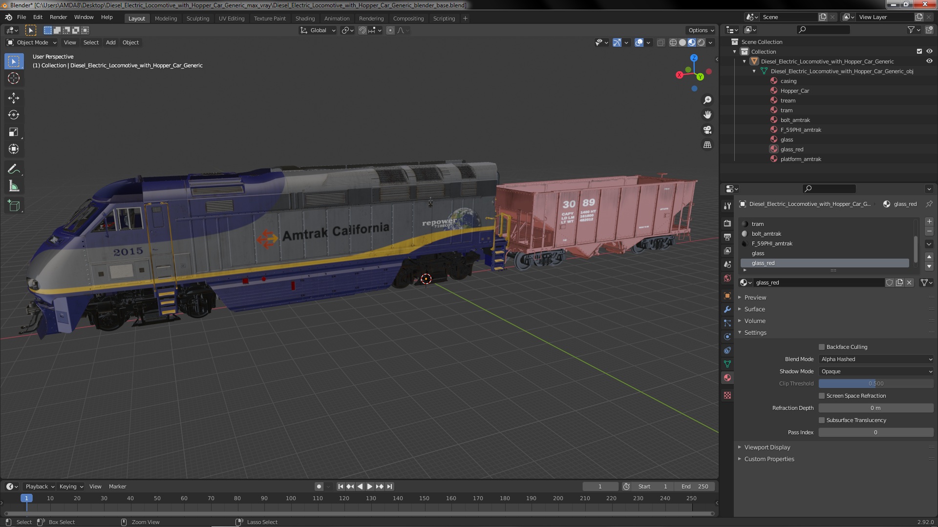Open the Global transform orientation dropdown
The width and height of the screenshot is (938, 527).
click(318, 30)
